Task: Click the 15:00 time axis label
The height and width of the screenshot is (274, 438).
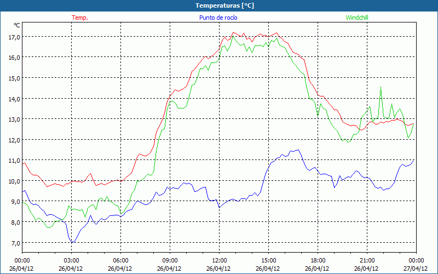Action: (x=268, y=261)
